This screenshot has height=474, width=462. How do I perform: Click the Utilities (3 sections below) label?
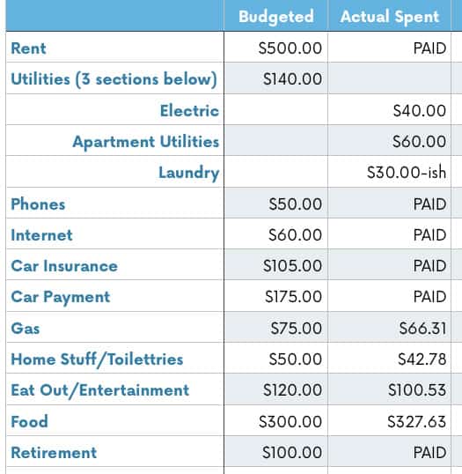(114, 79)
